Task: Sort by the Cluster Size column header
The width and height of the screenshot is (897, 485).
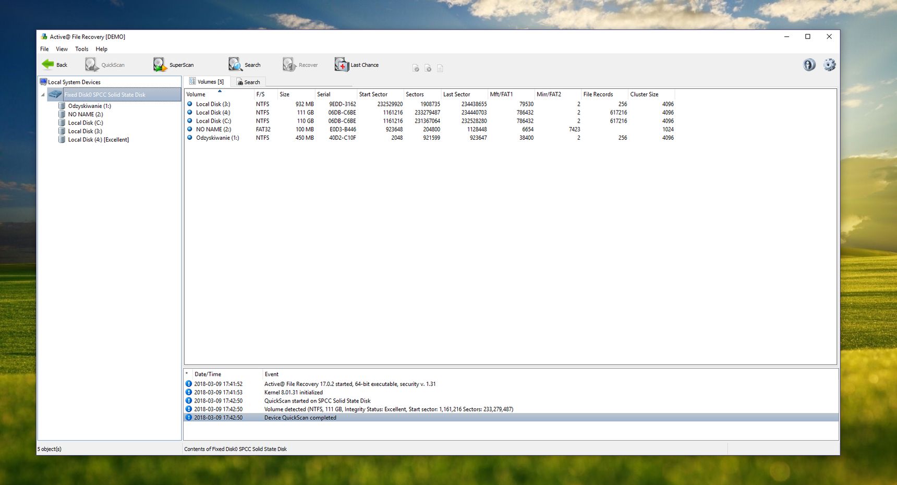Action: coord(651,94)
